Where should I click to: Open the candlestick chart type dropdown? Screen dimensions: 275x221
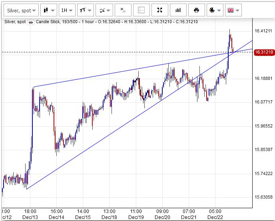coord(49,10)
